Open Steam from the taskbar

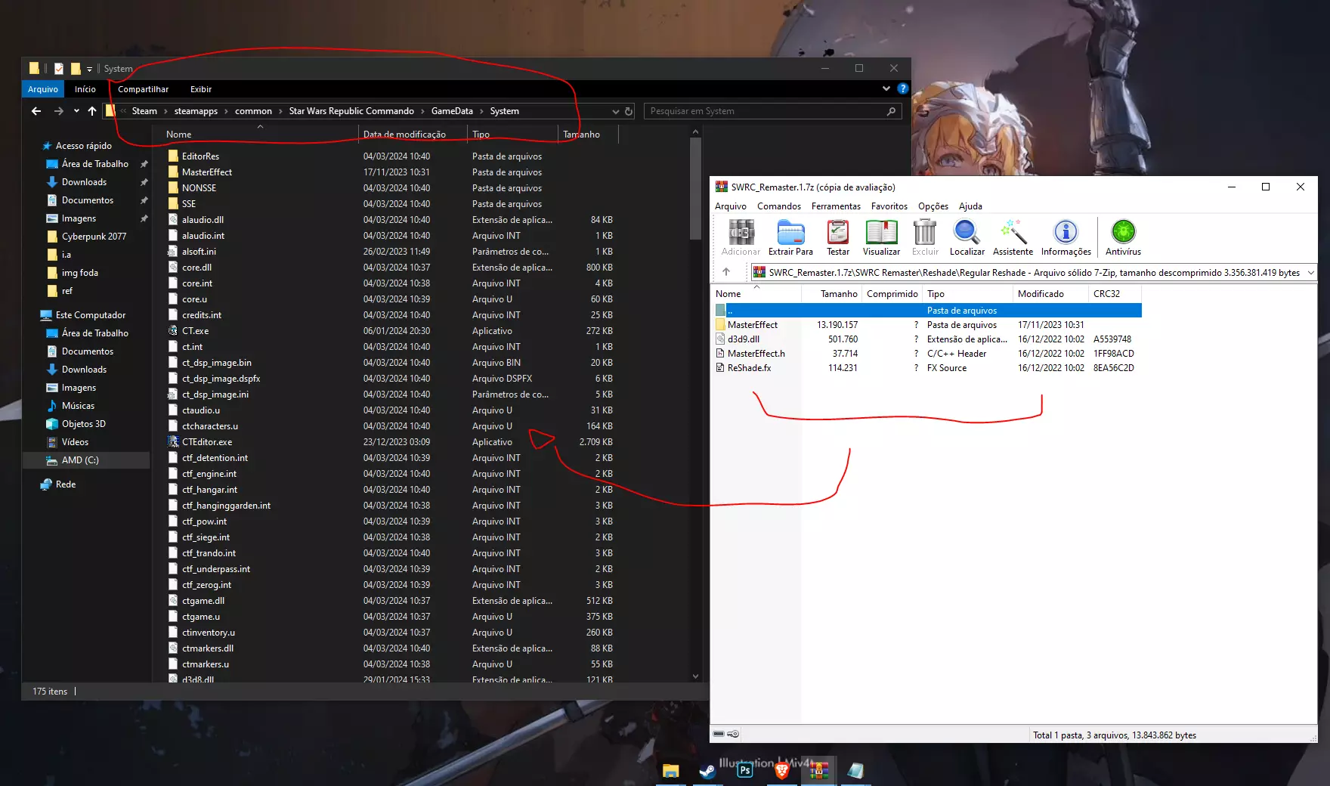coord(707,770)
